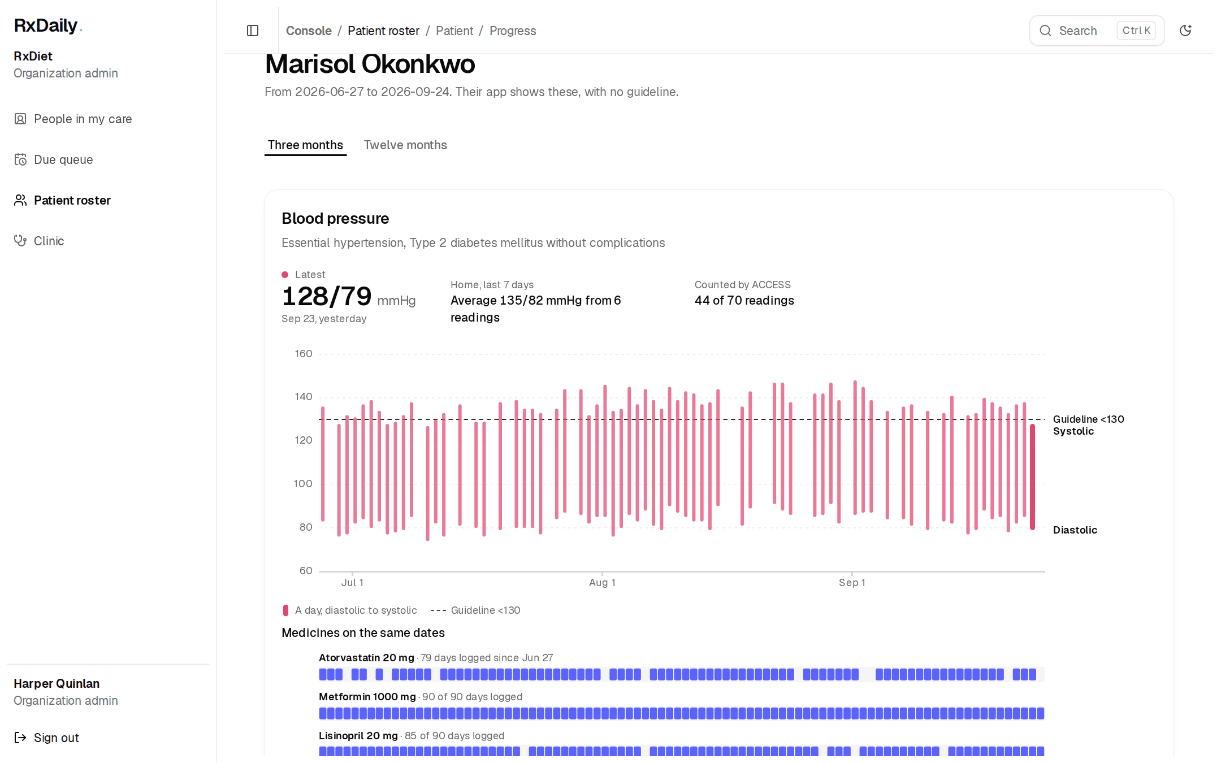Click the Sep 1 axis label
Viewport: 1221px width, 763px height.
coord(852,582)
